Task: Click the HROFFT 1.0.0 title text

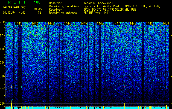Action: [x=21, y=2]
